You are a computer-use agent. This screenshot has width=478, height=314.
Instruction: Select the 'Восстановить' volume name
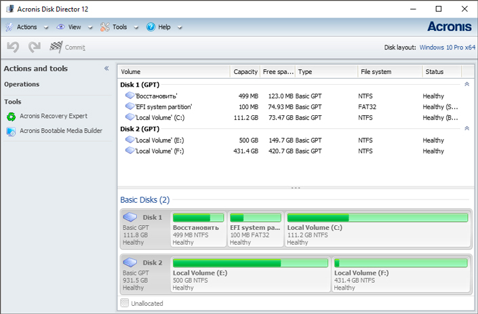157,96
